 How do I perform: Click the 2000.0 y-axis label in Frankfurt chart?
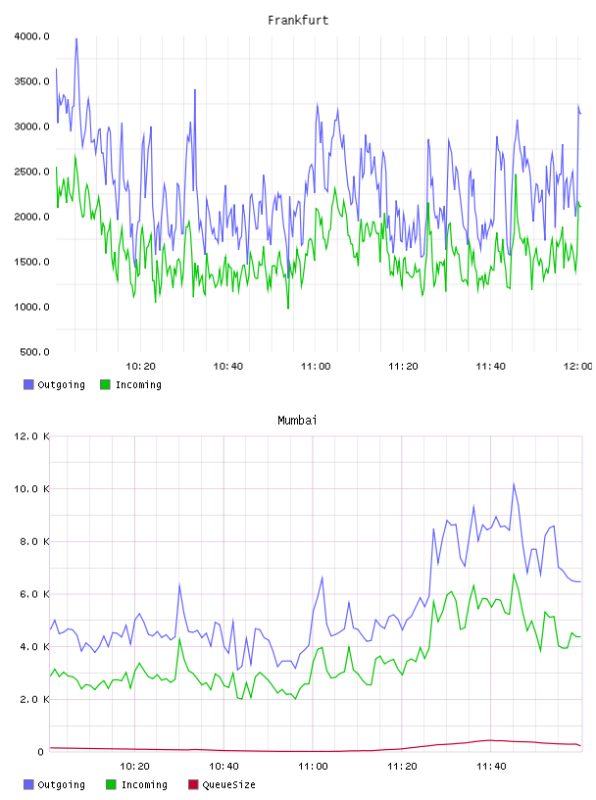pyautogui.click(x=31, y=217)
